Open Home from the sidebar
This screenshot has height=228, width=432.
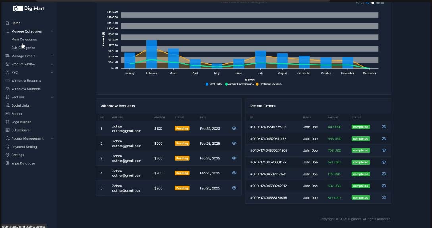16,23
